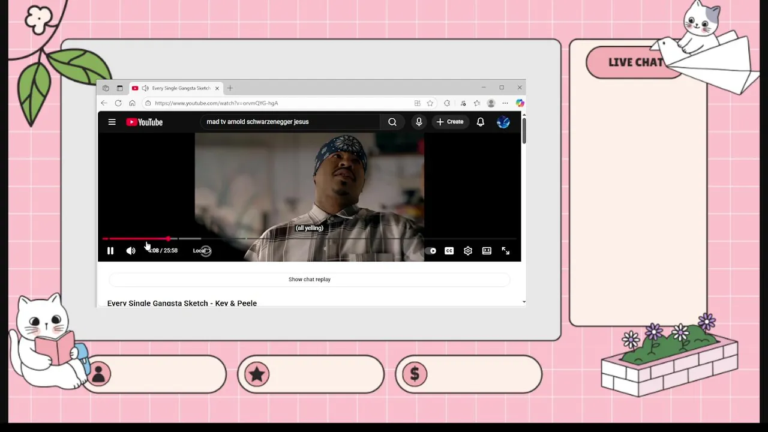Open Edge workspaces icon
The height and width of the screenshot is (432, 768).
click(x=106, y=88)
